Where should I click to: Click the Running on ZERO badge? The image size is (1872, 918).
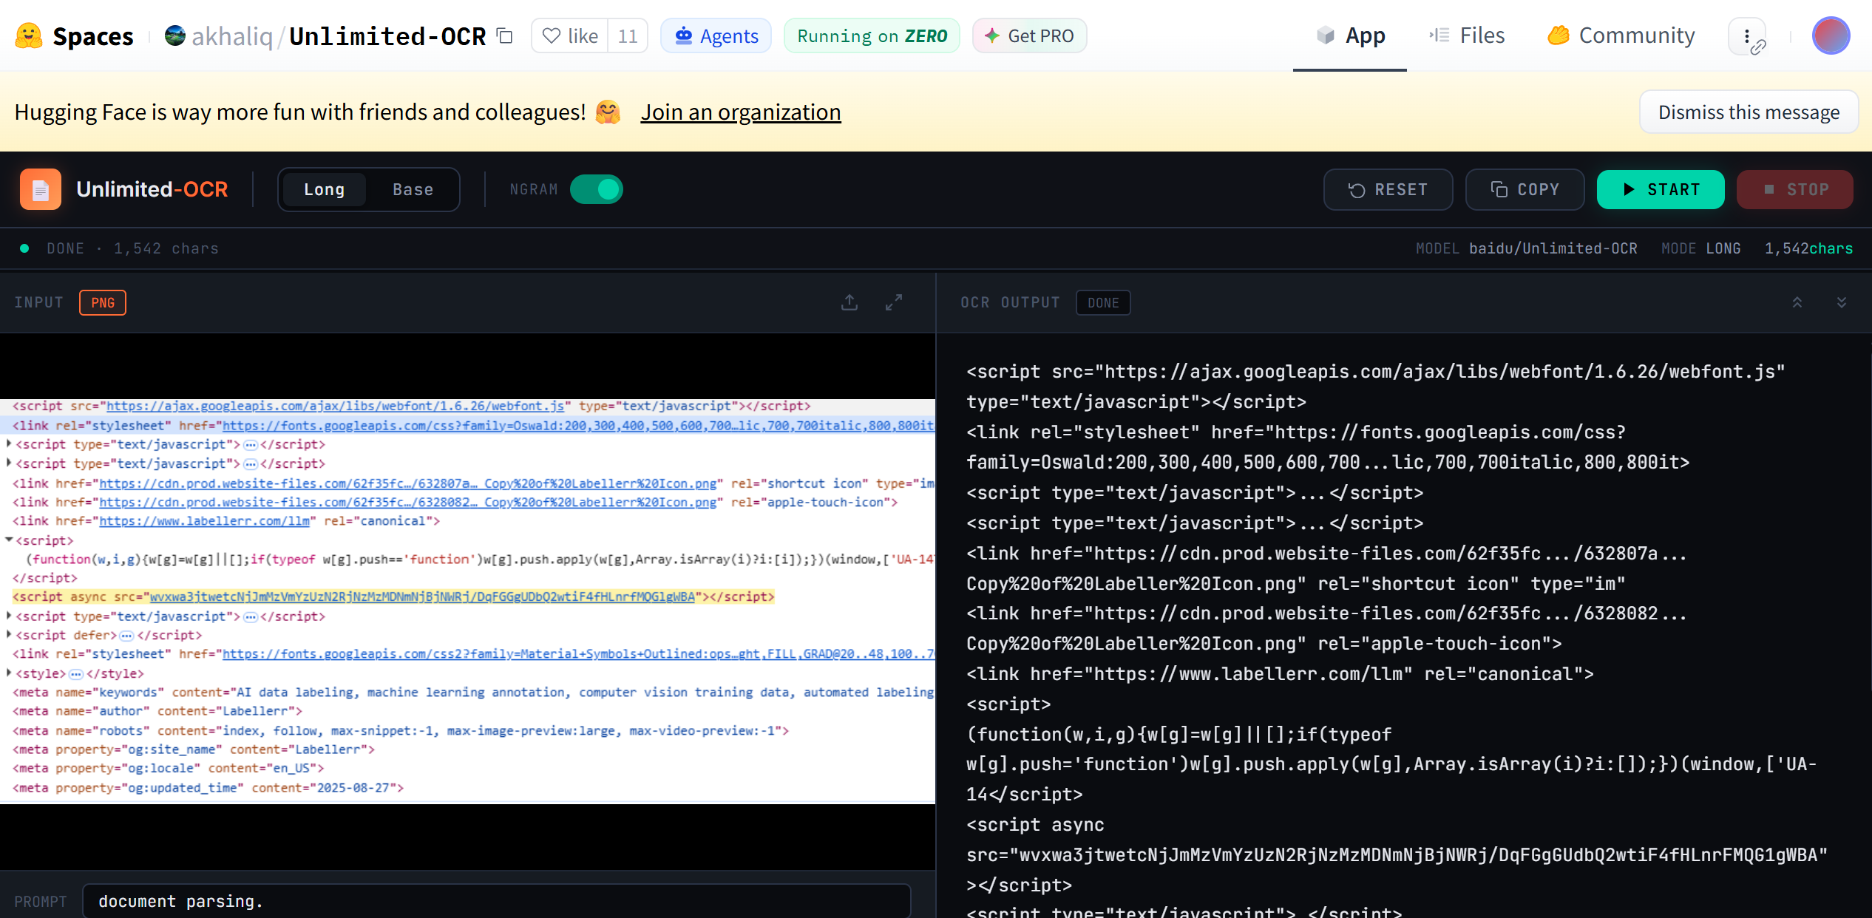(872, 35)
